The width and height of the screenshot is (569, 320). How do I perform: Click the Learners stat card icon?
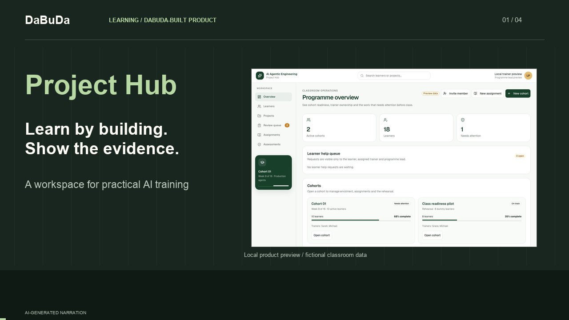click(x=385, y=120)
